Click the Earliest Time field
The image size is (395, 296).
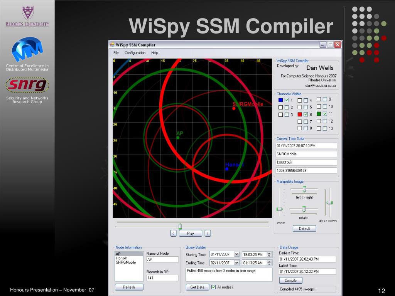tap(307, 259)
